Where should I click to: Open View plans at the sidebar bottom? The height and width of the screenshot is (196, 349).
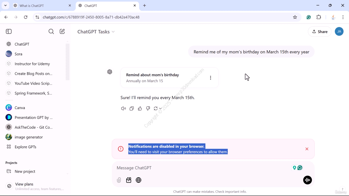(35, 186)
